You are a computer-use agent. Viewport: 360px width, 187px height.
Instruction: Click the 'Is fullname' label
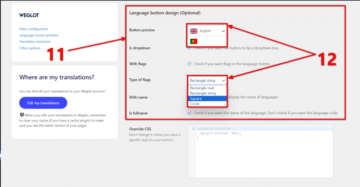[138, 113]
